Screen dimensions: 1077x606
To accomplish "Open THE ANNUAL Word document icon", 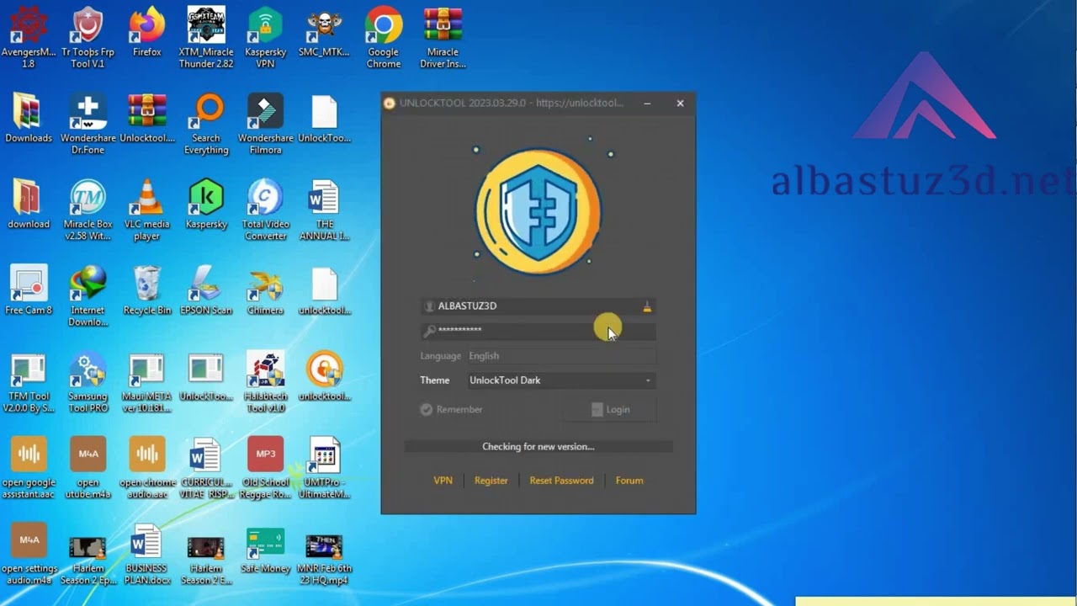I will [x=324, y=210].
